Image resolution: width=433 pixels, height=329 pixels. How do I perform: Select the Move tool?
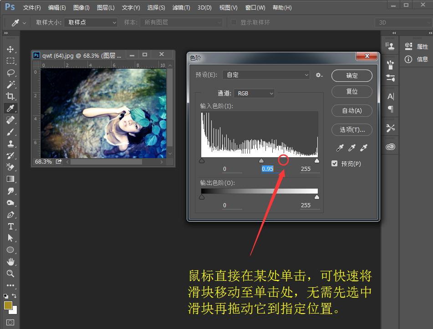click(x=10, y=50)
